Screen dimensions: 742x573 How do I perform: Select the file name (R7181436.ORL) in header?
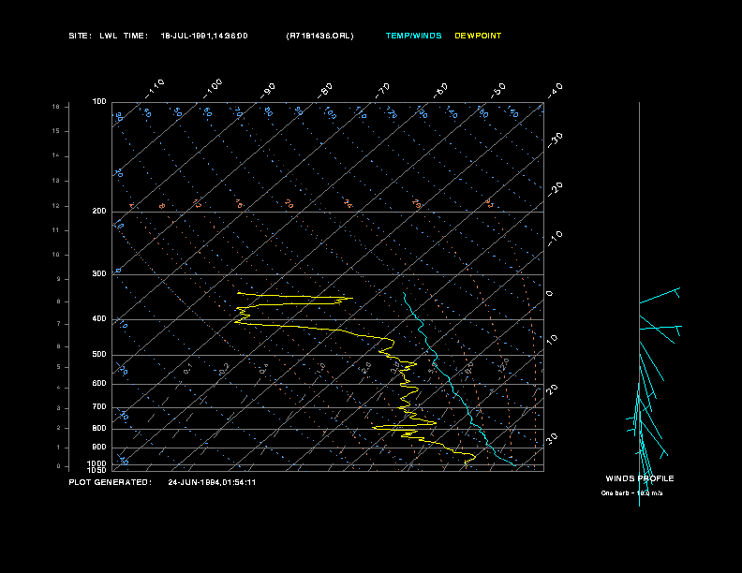pos(319,36)
